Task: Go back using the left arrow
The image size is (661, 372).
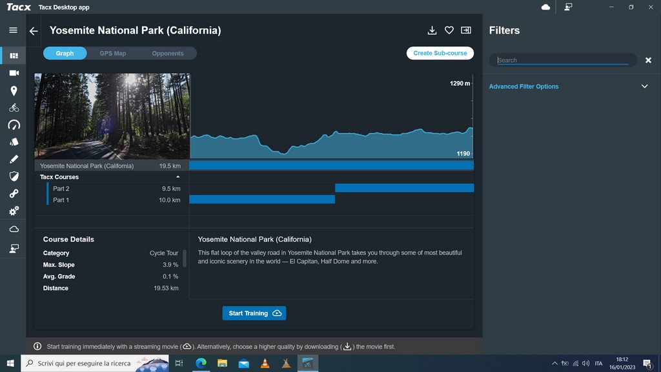Action: [34, 31]
